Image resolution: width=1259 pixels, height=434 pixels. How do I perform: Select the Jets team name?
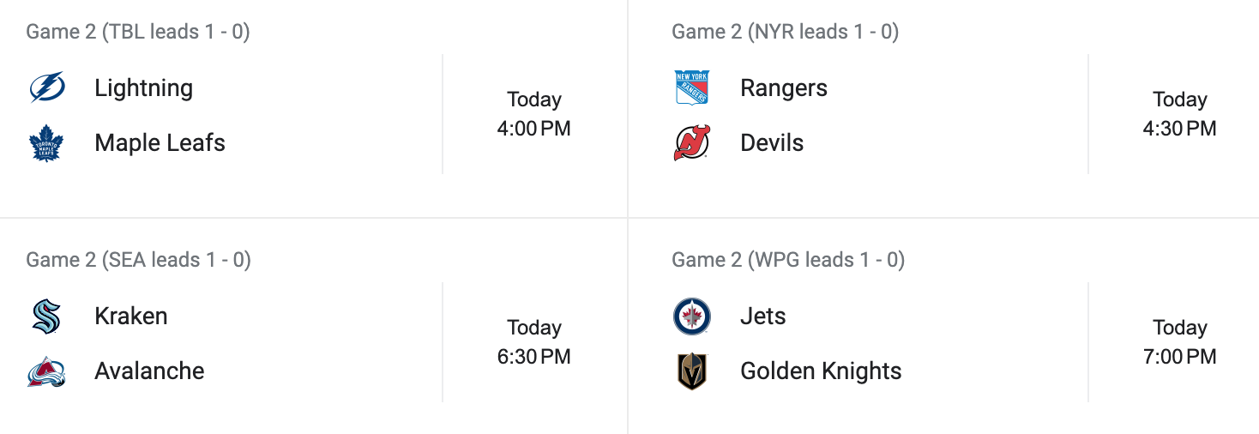(762, 316)
